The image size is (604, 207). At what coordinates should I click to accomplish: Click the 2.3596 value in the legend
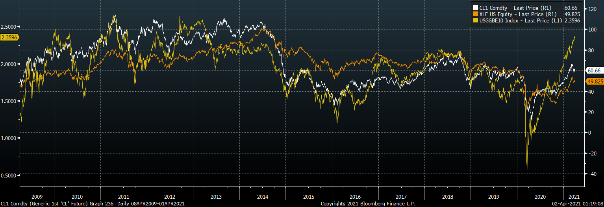click(573, 21)
